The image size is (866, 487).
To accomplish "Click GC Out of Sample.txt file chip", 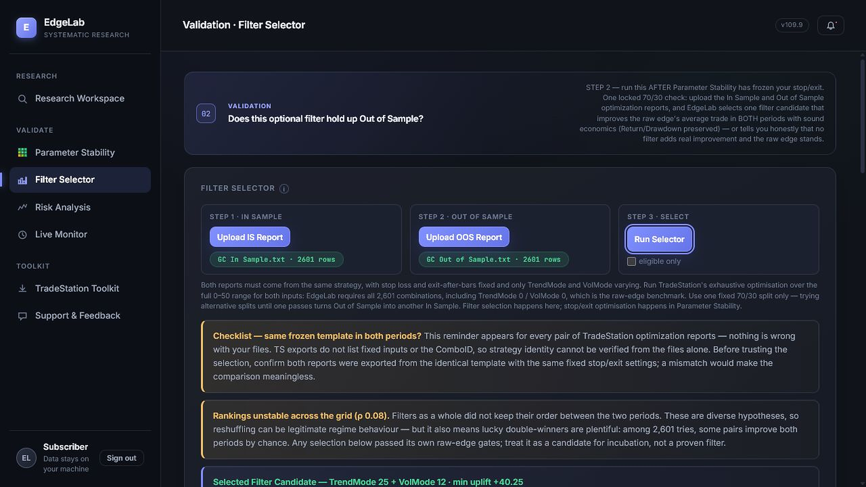I will pos(494,259).
